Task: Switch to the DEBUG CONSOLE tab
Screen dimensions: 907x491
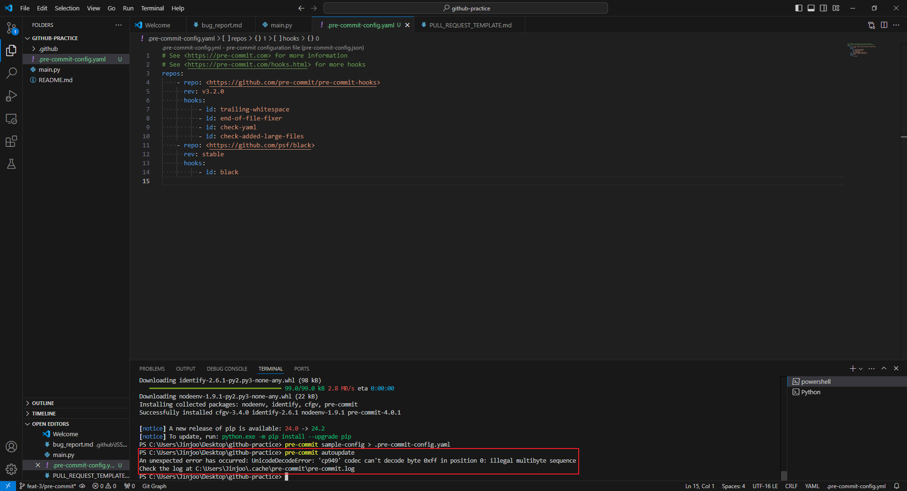Action: tap(227, 369)
